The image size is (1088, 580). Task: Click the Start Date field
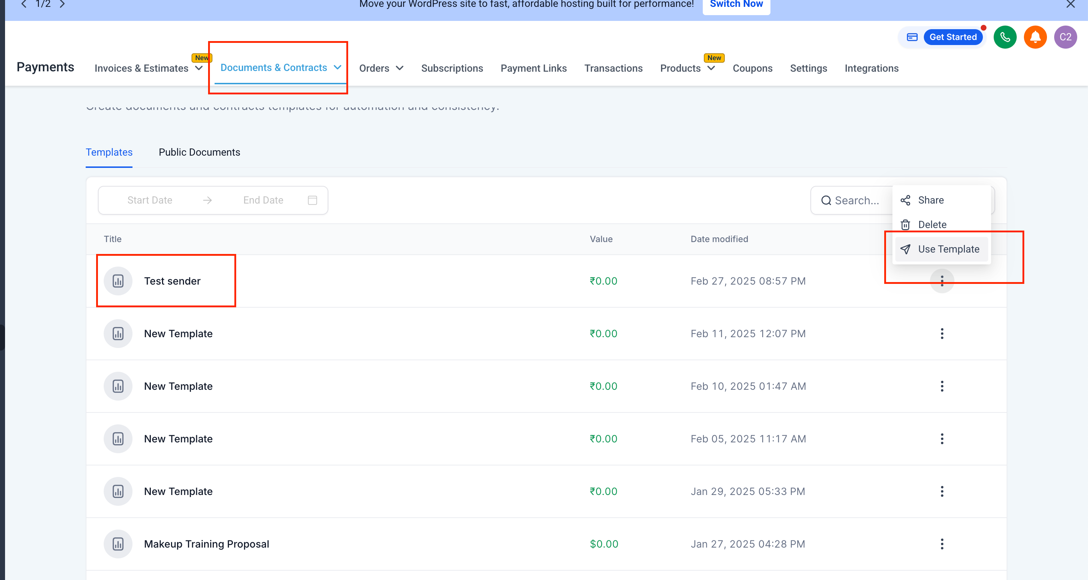149,200
